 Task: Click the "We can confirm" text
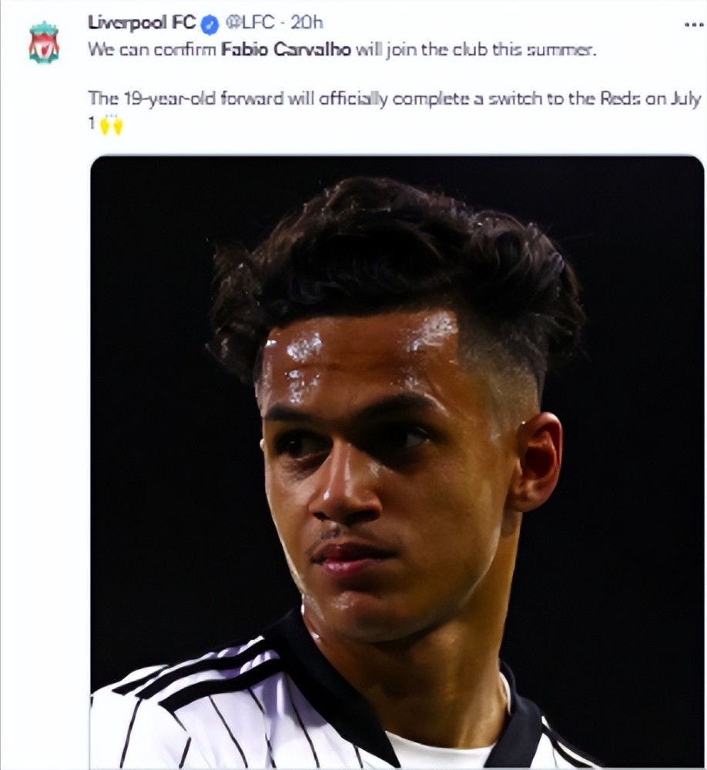coord(152,50)
